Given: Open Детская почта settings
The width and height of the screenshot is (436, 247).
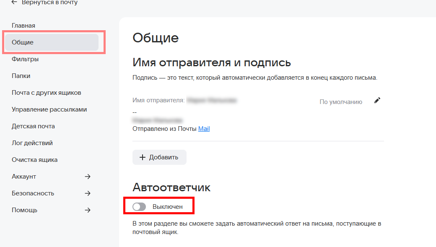Looking at the screenshot, I should (x=33, y=126).
